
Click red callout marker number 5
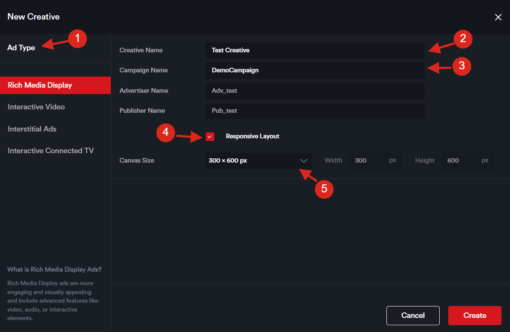click(x=324, y=189)
